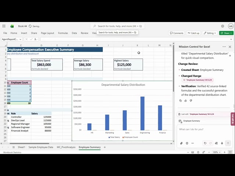The image size is (235, 176).
Task: Open Mission Control more options ellipsis
Action: (x=224, y=47)
